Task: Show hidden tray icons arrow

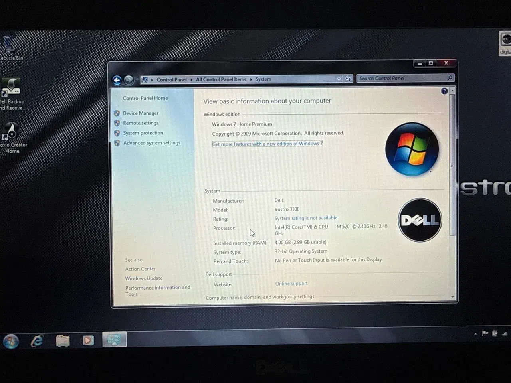Action: (475, 334)
